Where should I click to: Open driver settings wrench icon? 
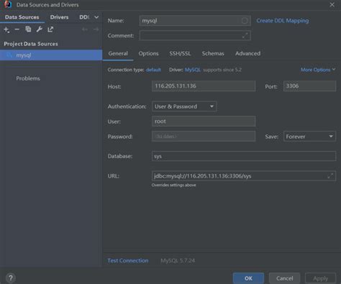point(40,29)
